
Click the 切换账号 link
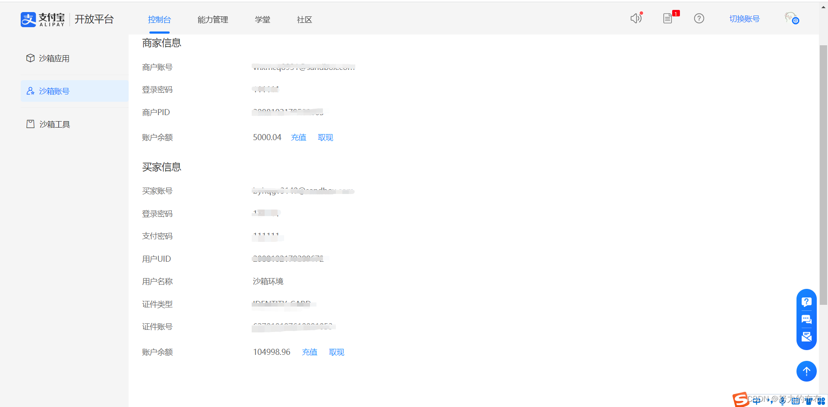(744, 19)
